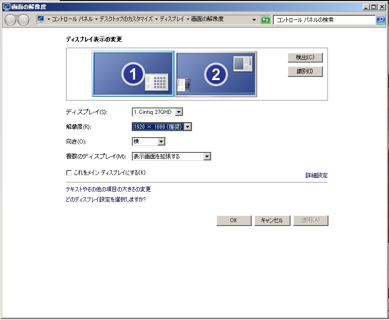389x320 pixels.
Task: Close the 画面の解像度 window
Action: point(382,7)
